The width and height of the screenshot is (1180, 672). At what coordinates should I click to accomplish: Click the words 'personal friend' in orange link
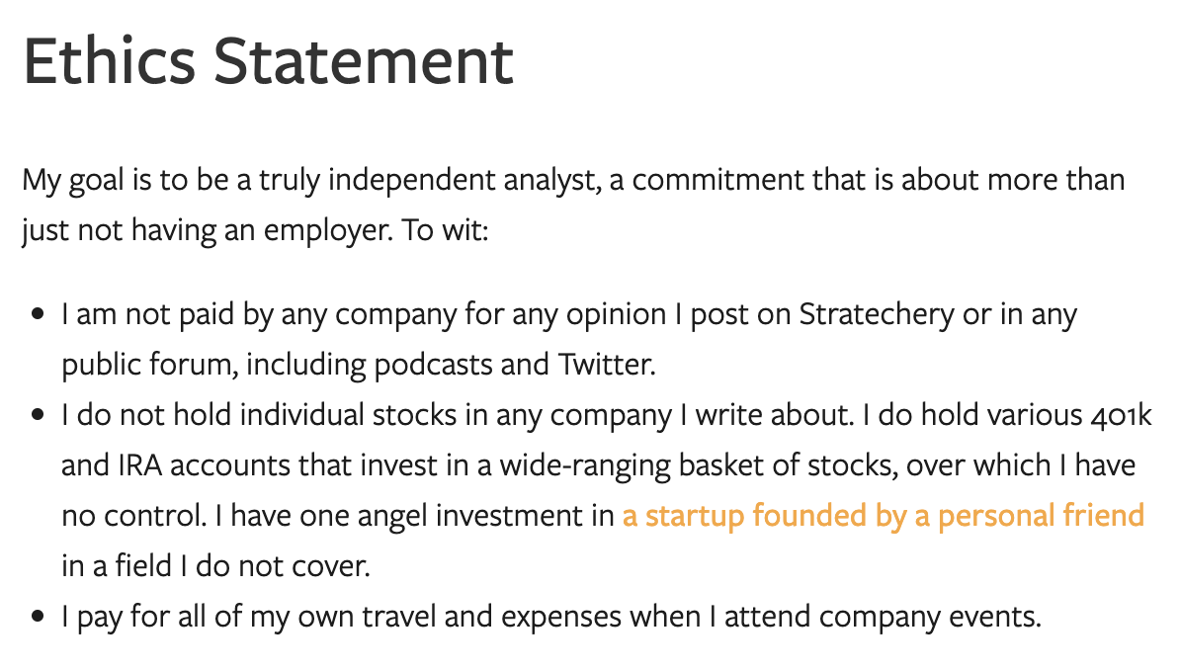point(1041,516)
